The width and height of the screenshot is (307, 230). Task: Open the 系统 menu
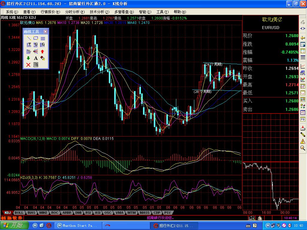(x=12, y=12)
